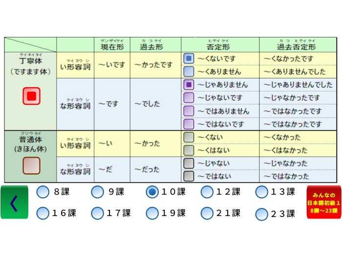The image size is (342, 256).
Task: Click the 〜だった cell
Action: pos(155,170)
